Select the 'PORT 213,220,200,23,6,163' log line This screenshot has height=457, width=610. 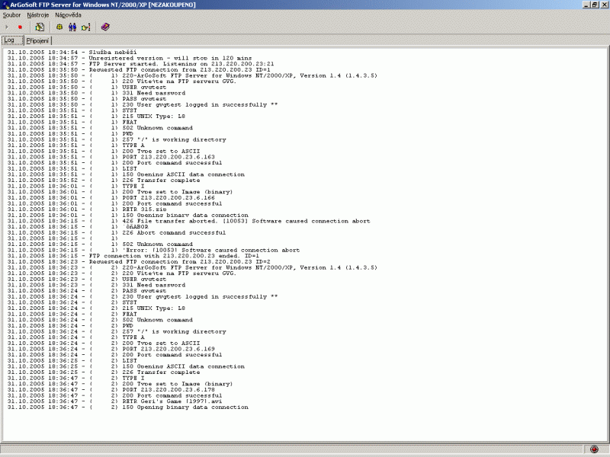point(111,157)
